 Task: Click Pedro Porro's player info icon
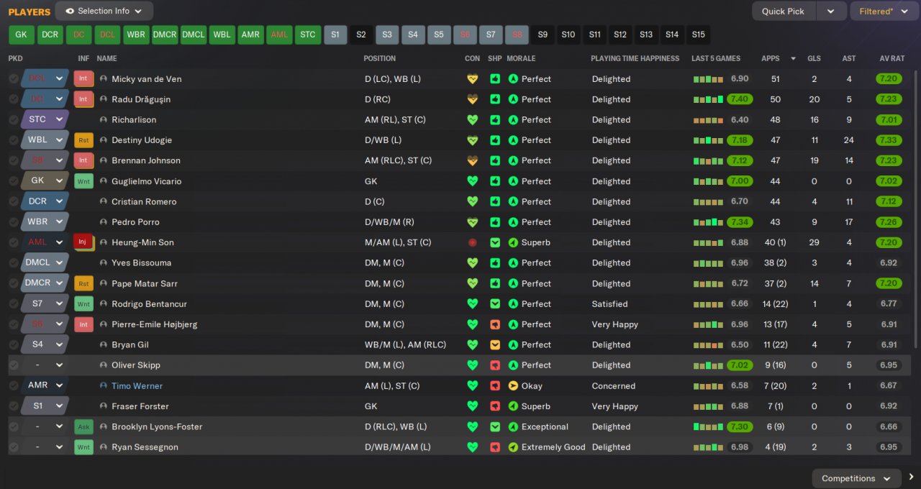coord(104,222)
